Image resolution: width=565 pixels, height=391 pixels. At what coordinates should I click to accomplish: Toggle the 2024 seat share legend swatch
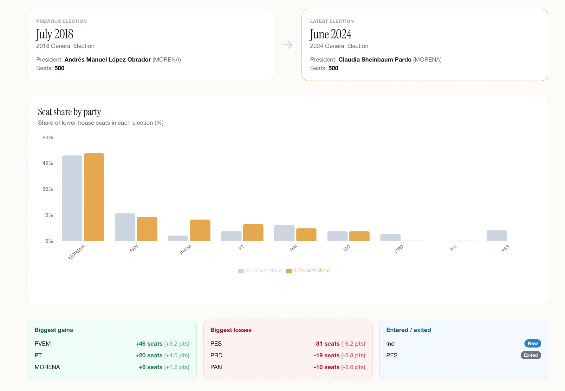tap(289, 271)
